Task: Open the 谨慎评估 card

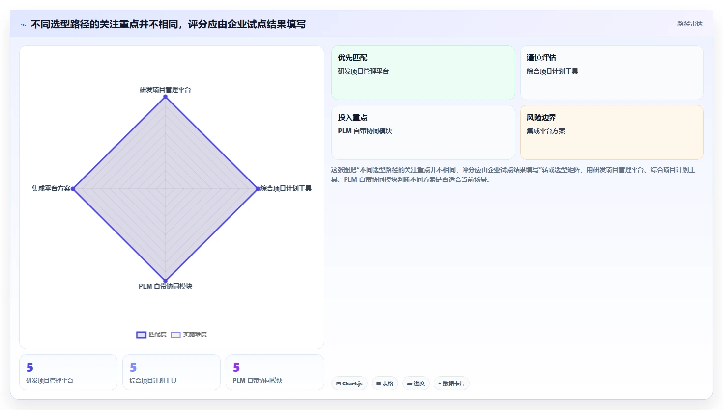Action: pos(612,73)
